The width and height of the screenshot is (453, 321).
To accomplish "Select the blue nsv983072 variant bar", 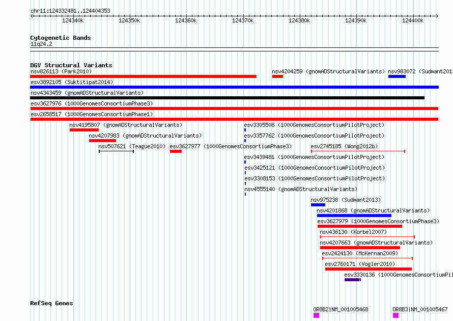I will (397, 76).
